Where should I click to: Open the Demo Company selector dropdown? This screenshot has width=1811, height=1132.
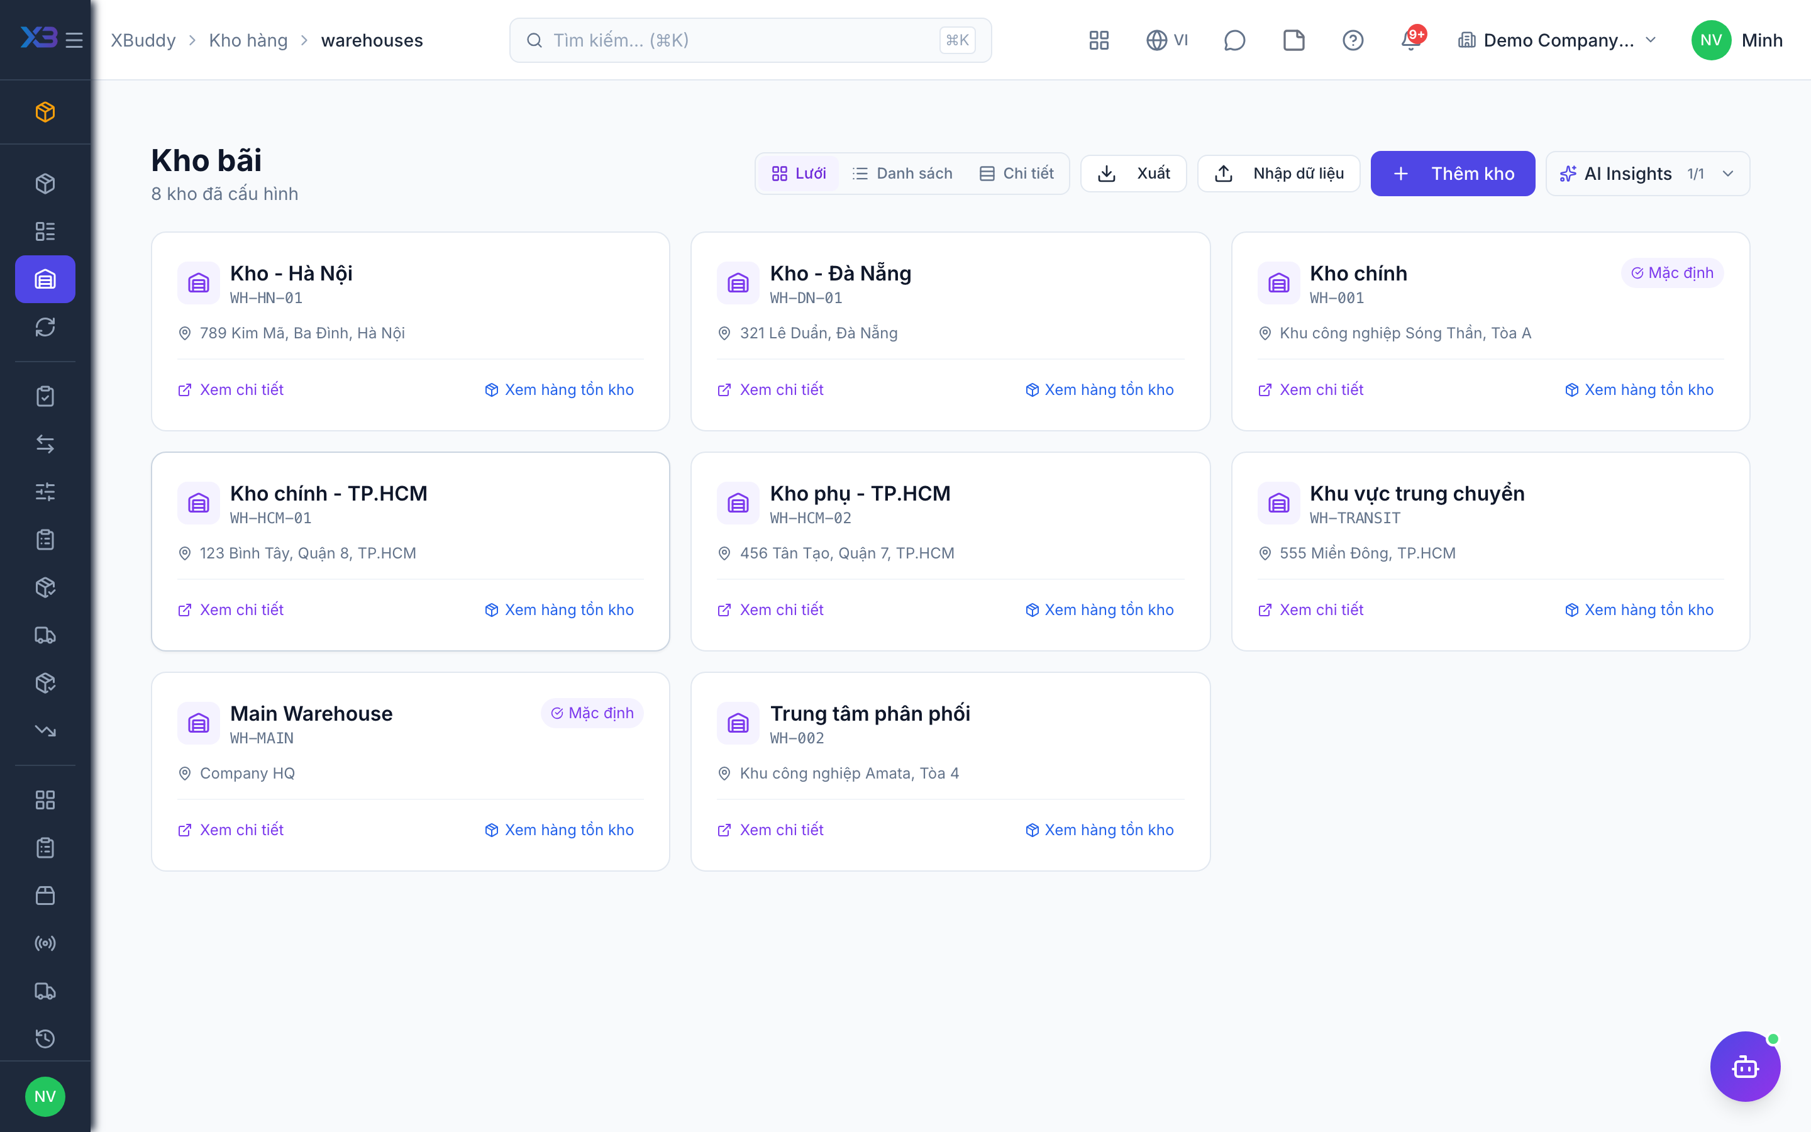(1558, 40)
